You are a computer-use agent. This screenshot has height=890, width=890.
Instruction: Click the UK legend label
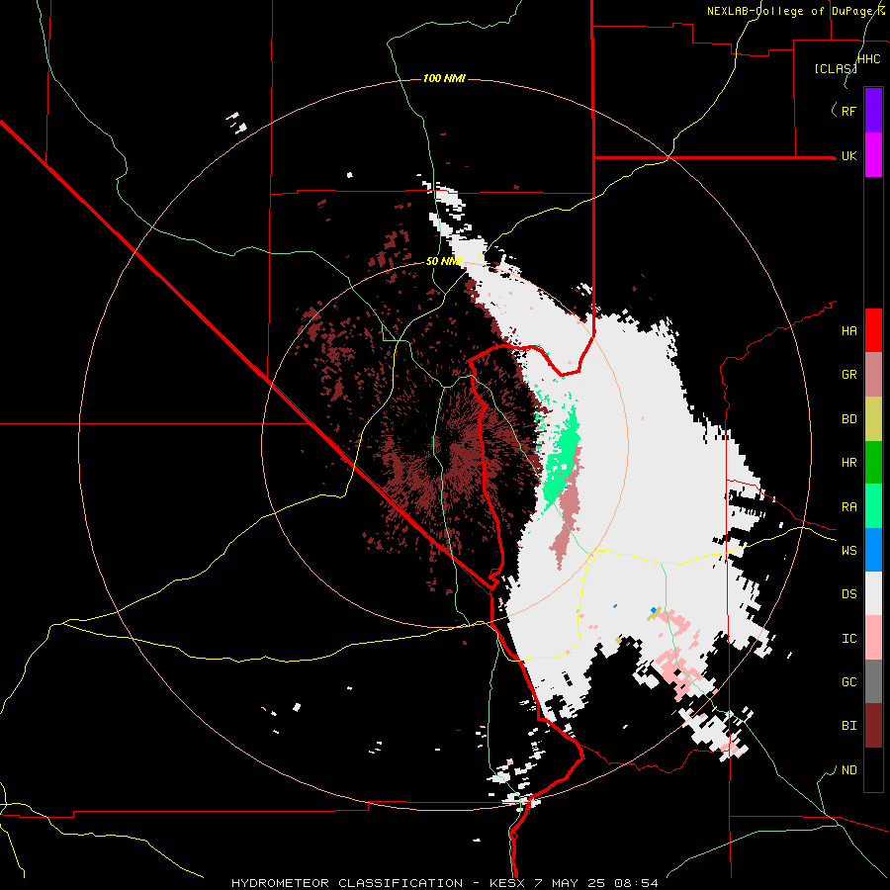coord(849,156)
